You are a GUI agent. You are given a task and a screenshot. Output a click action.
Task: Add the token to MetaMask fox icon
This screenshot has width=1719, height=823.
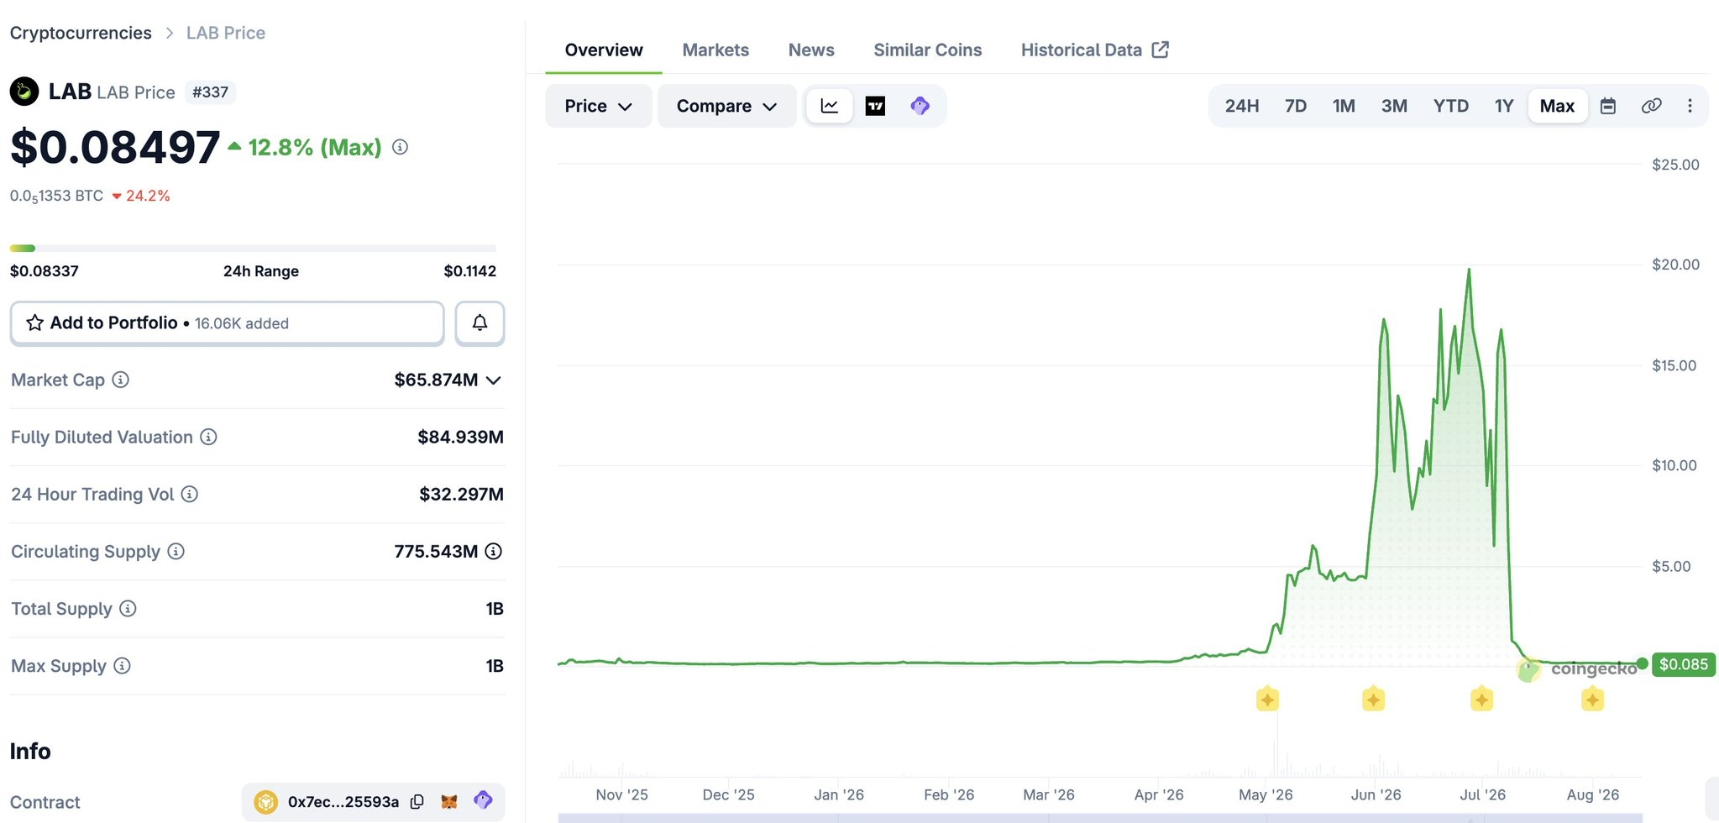(449, 802)
